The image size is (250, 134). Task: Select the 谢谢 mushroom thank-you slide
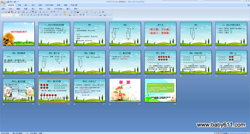[x=125, y=90]
